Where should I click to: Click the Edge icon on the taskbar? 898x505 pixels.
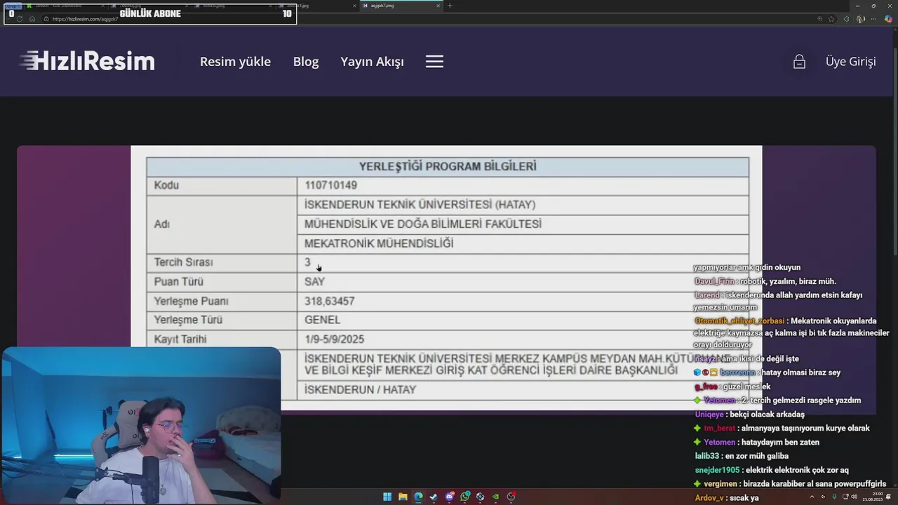point(418,497)
